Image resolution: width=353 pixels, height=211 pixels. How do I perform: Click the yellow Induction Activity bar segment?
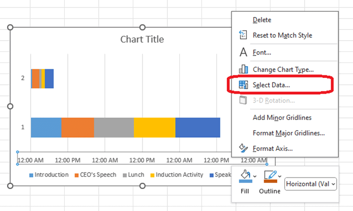point(154,128)
